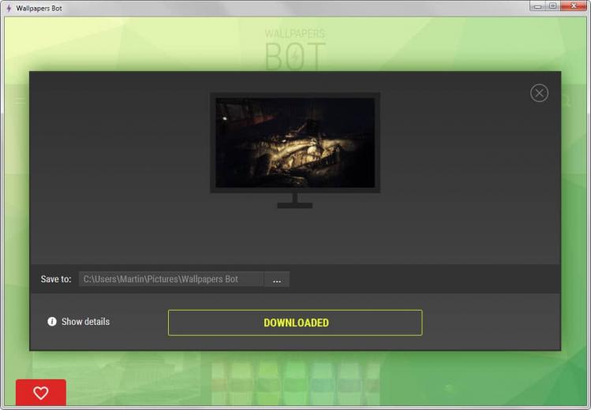The width and height of the screenshot is (591, 410).
Task: Click the lightning app icon in title bar
Action: tap(9, 8)
